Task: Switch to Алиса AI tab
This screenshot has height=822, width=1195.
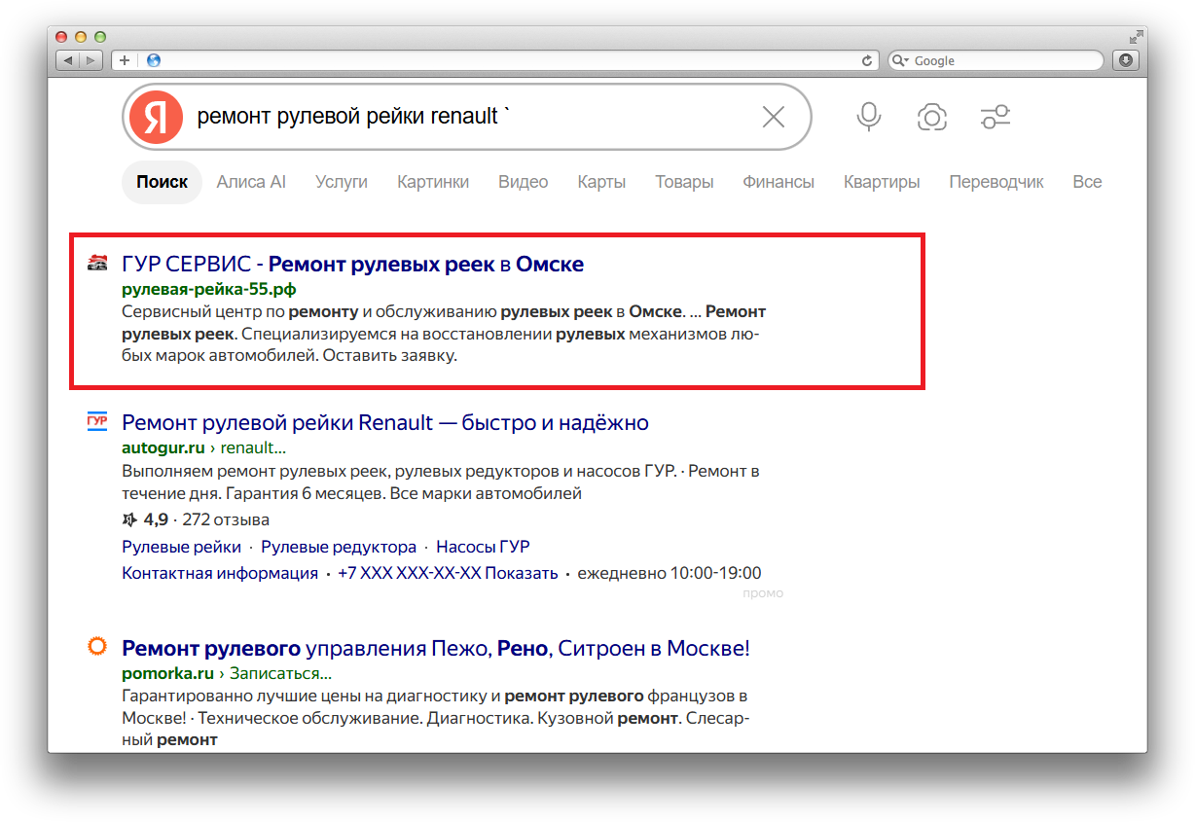Action: (x=251, y=182)
